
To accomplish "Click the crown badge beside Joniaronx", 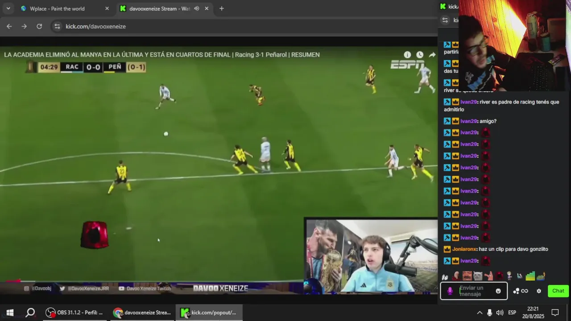I will pyautogui.click(x=447, y=249).
